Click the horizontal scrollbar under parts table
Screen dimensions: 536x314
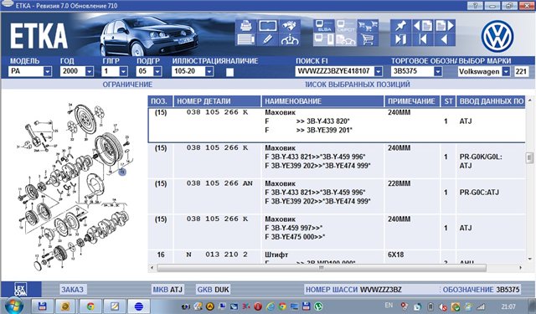tap(322, 268)
